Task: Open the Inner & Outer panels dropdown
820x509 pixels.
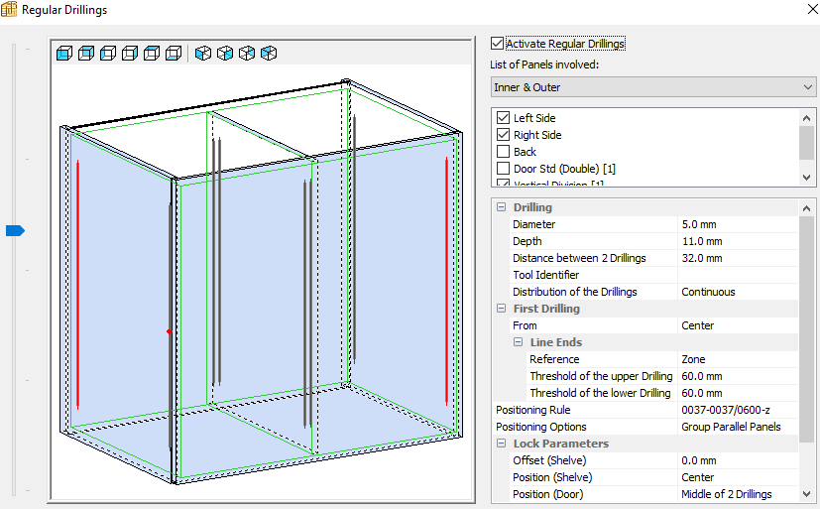Action: 653,87
